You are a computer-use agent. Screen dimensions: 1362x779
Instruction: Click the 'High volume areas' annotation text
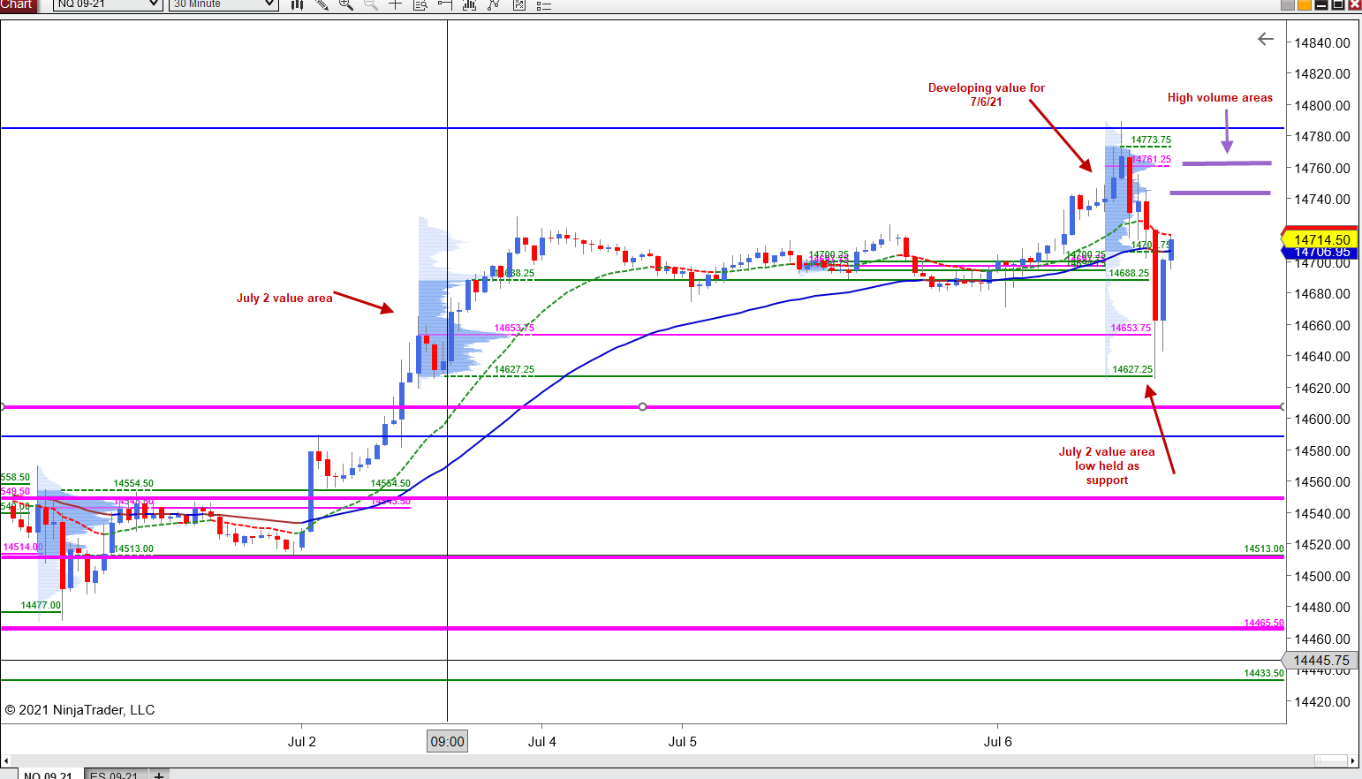point(1220,98)
